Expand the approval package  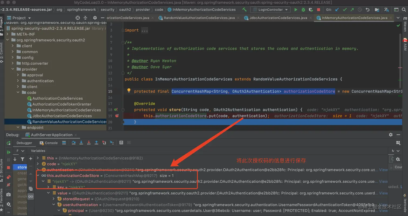(18, 75)
